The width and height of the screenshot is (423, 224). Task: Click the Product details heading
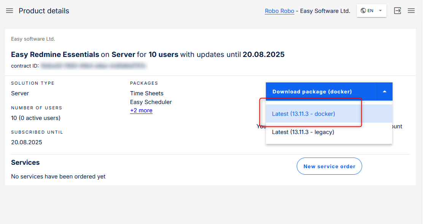44,11
